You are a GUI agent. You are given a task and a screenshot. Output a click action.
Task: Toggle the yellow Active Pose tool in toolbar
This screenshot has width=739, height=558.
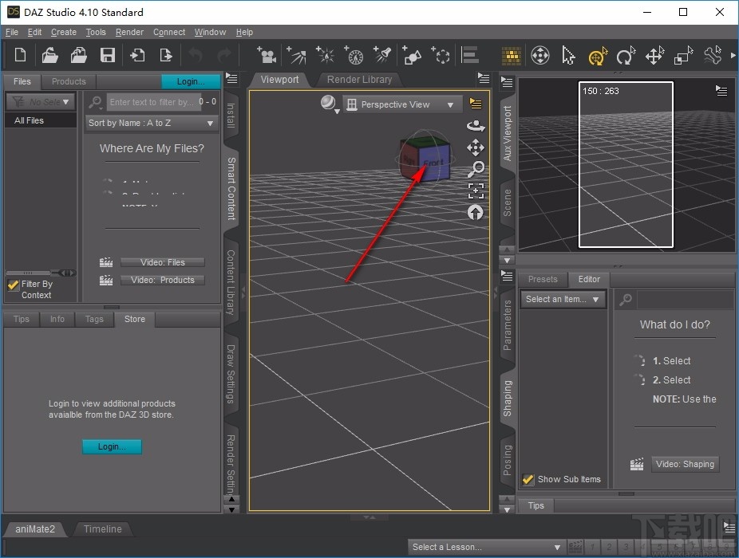point(597,56)
